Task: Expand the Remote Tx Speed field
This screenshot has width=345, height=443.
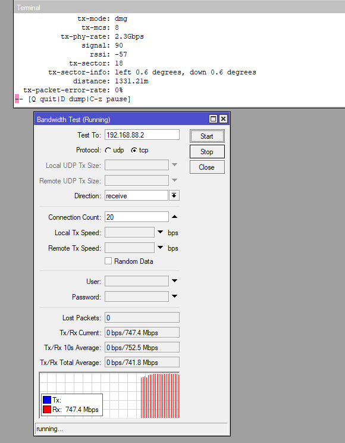Action: (x=161, y=248)
